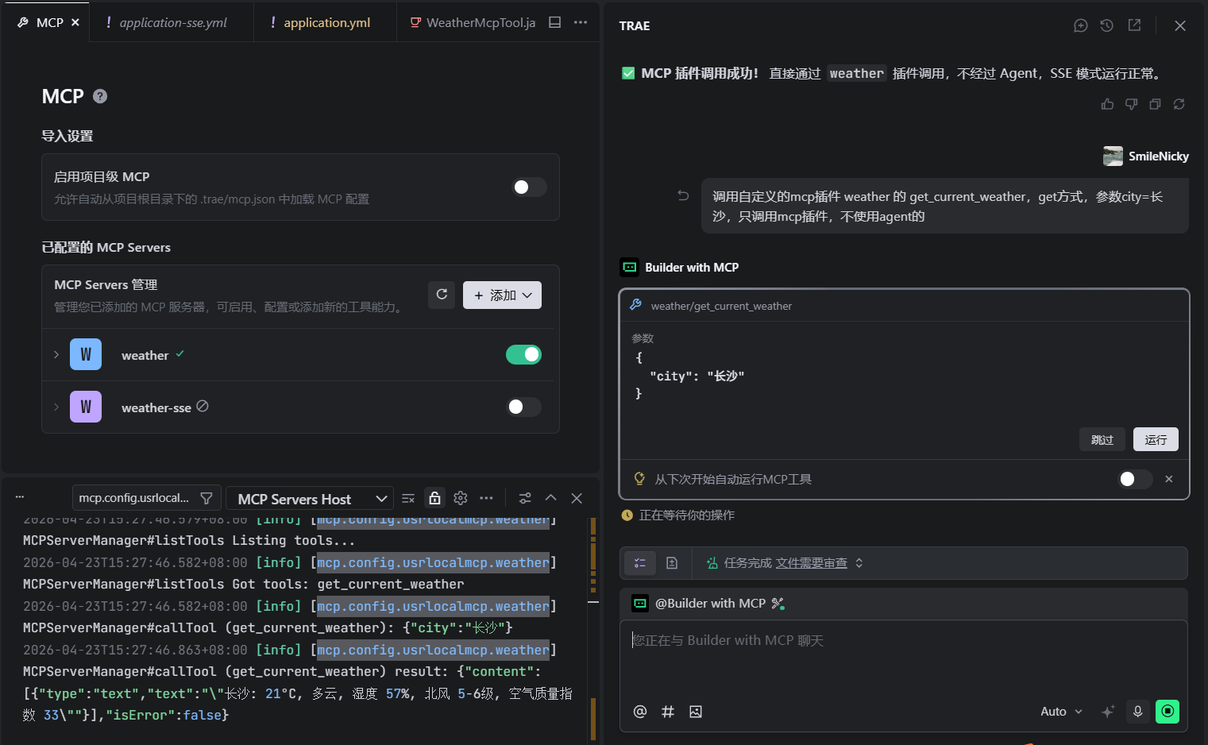Insert a # context reference in chat
This screenshot has height=745, width=1208.
pyautogui.click(x=668, y=712)
